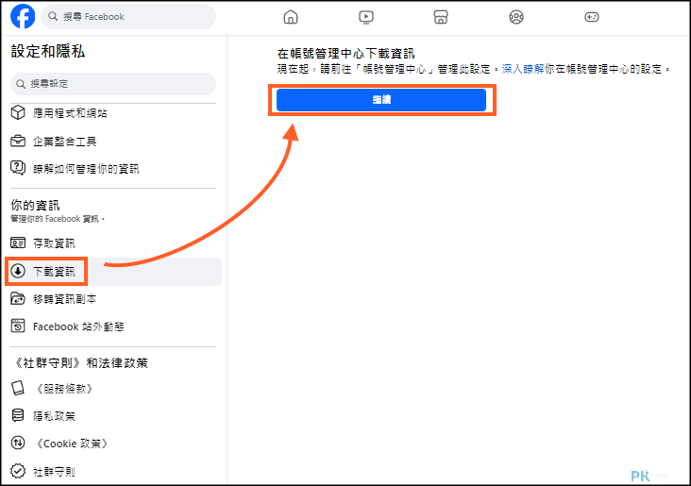Click the arrows icon beside 《Cookie 政策》
Image resolution: width=691 pixels, height=486 pixels.
click(18, 443)
